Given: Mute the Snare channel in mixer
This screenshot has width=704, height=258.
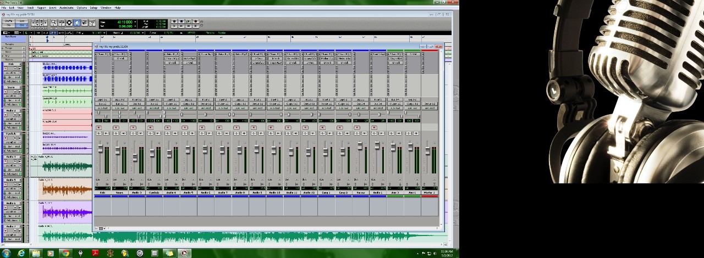Looking at the screenshot, I should click(123, 133).
